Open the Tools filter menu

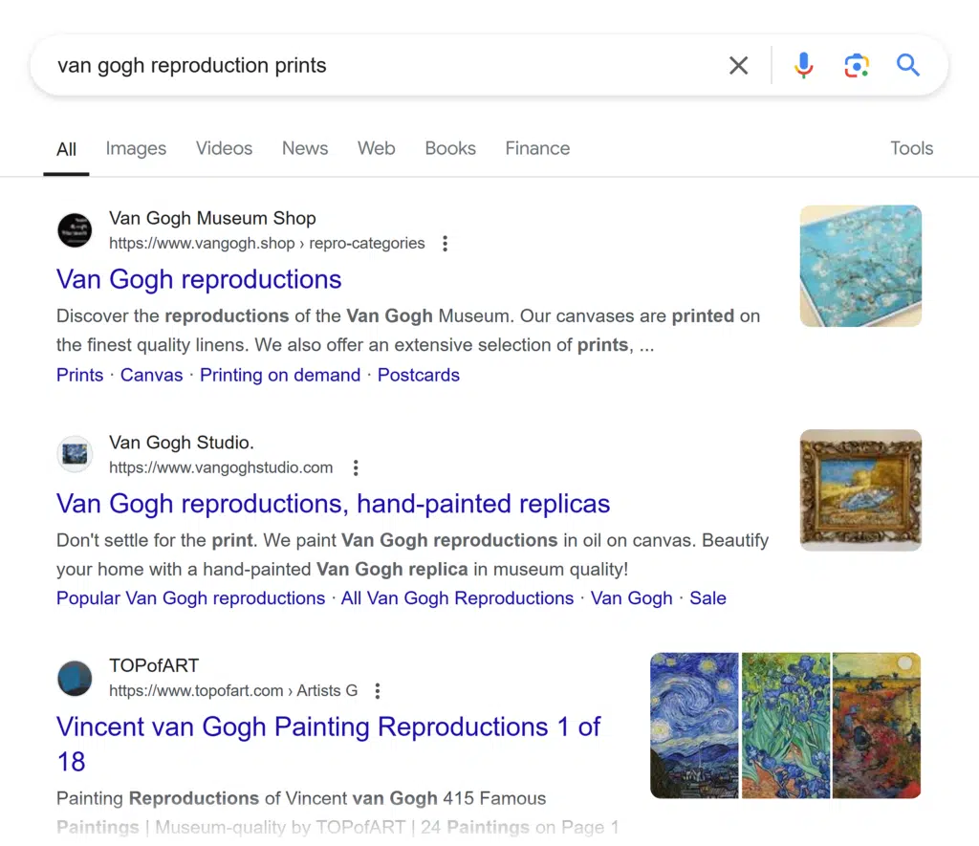tap(911, 148)
